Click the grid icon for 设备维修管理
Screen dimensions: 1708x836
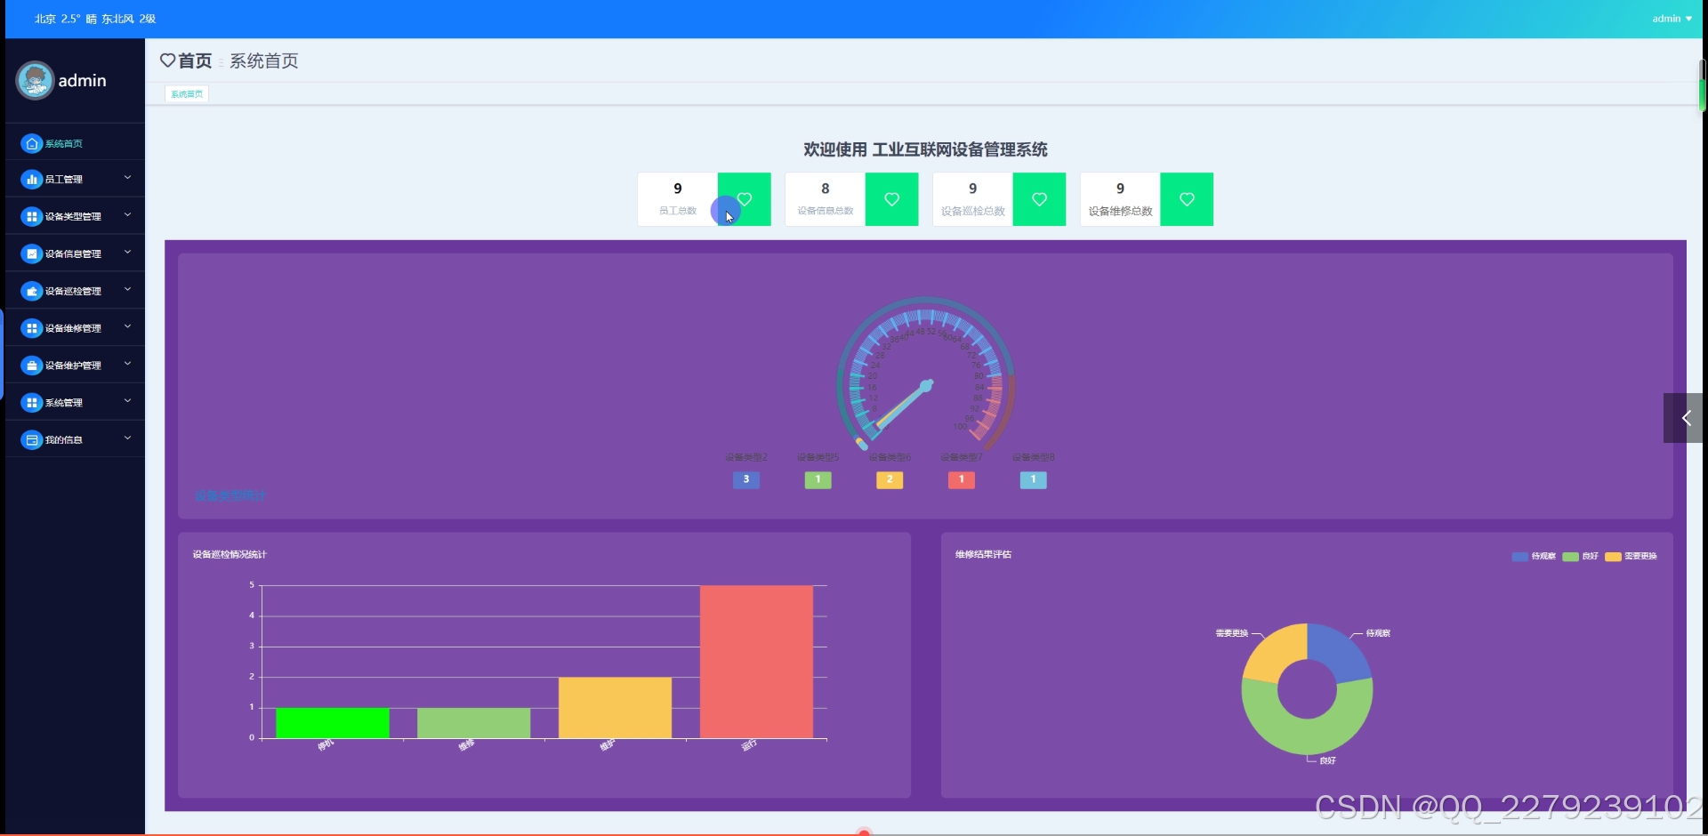tap(32, 329)
